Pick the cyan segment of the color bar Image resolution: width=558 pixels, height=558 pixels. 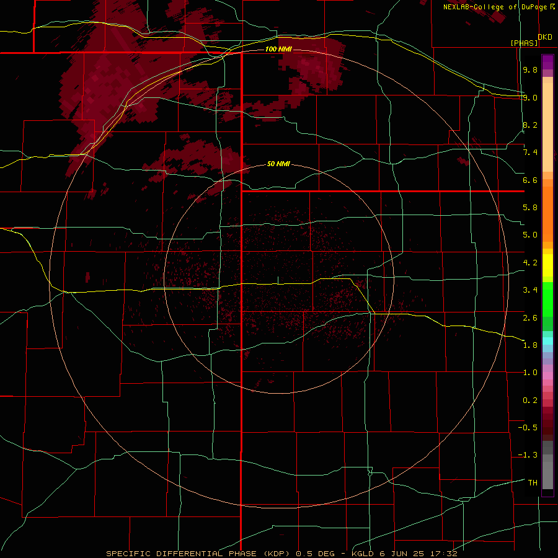pos(547,341)
